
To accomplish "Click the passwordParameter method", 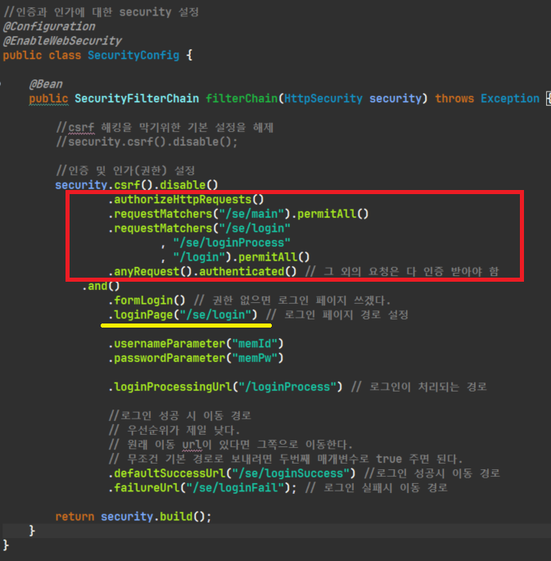I will coord(169,358).
